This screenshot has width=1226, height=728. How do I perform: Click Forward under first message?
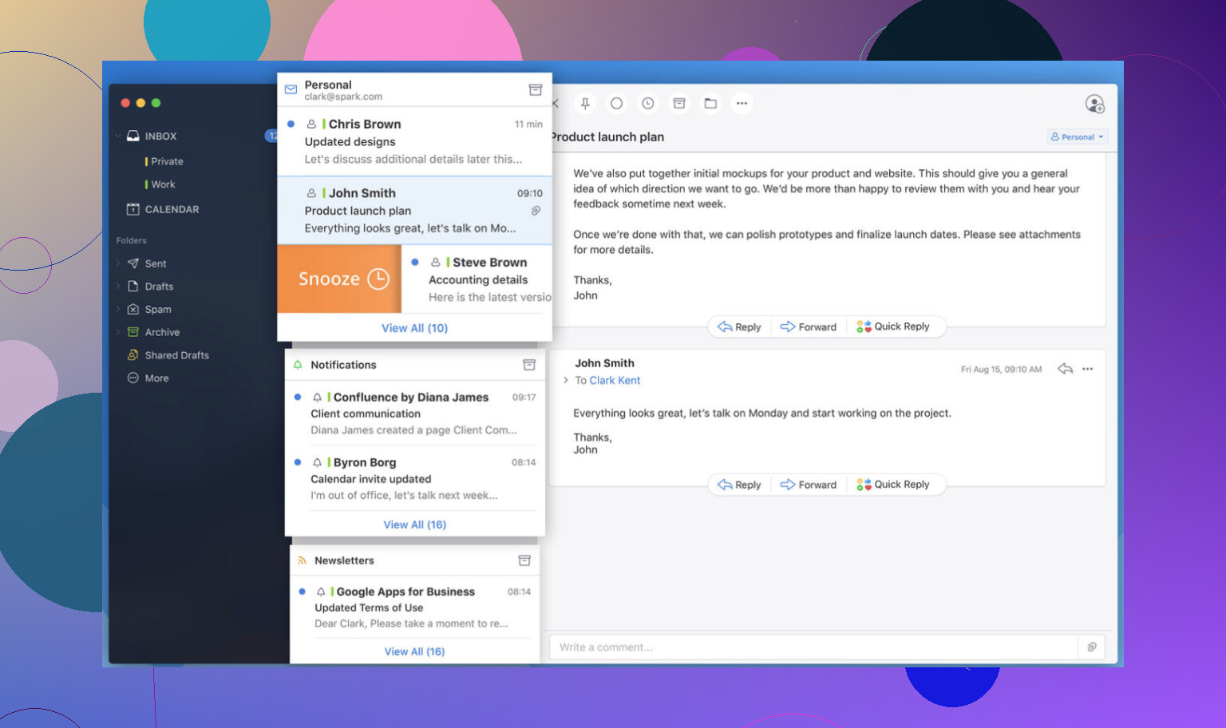pyautogui.click(x=809, y=326)
